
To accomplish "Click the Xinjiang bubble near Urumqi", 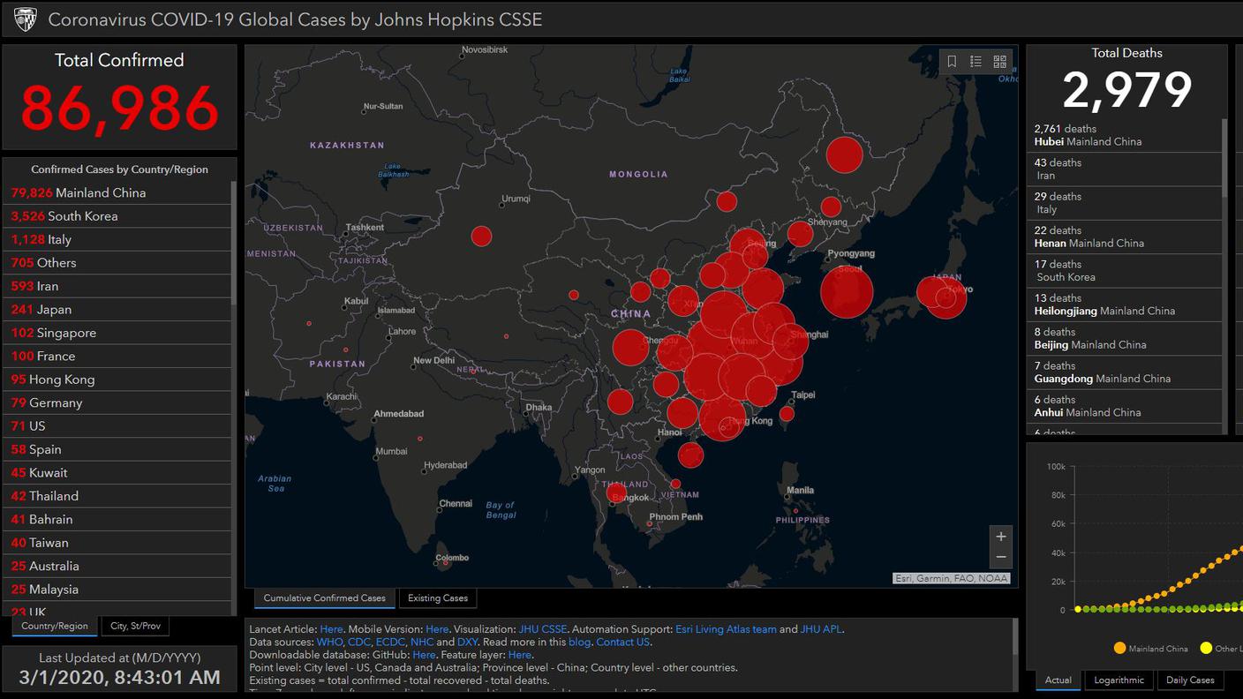I will [x=481, y=236].
